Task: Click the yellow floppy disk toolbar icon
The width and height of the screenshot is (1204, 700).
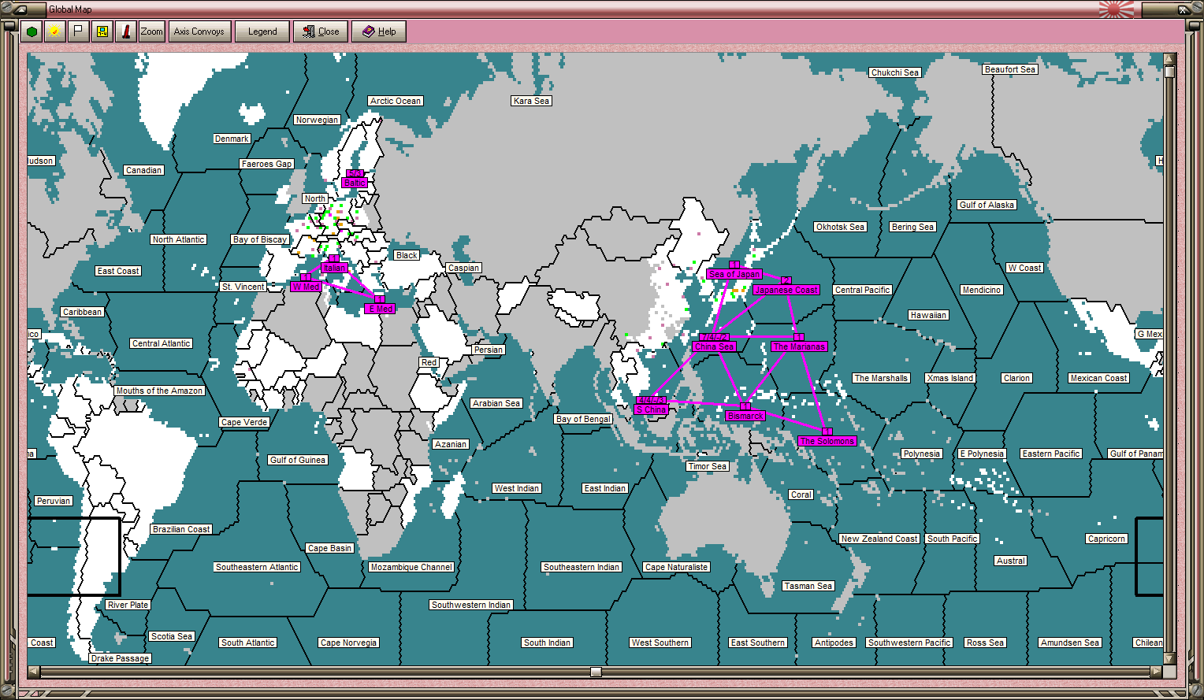Action: pyautogui.click(x=102, y=31)
